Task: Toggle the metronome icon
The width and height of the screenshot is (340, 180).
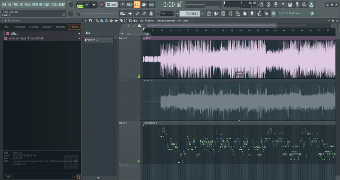Action: [x=122, y=4]
